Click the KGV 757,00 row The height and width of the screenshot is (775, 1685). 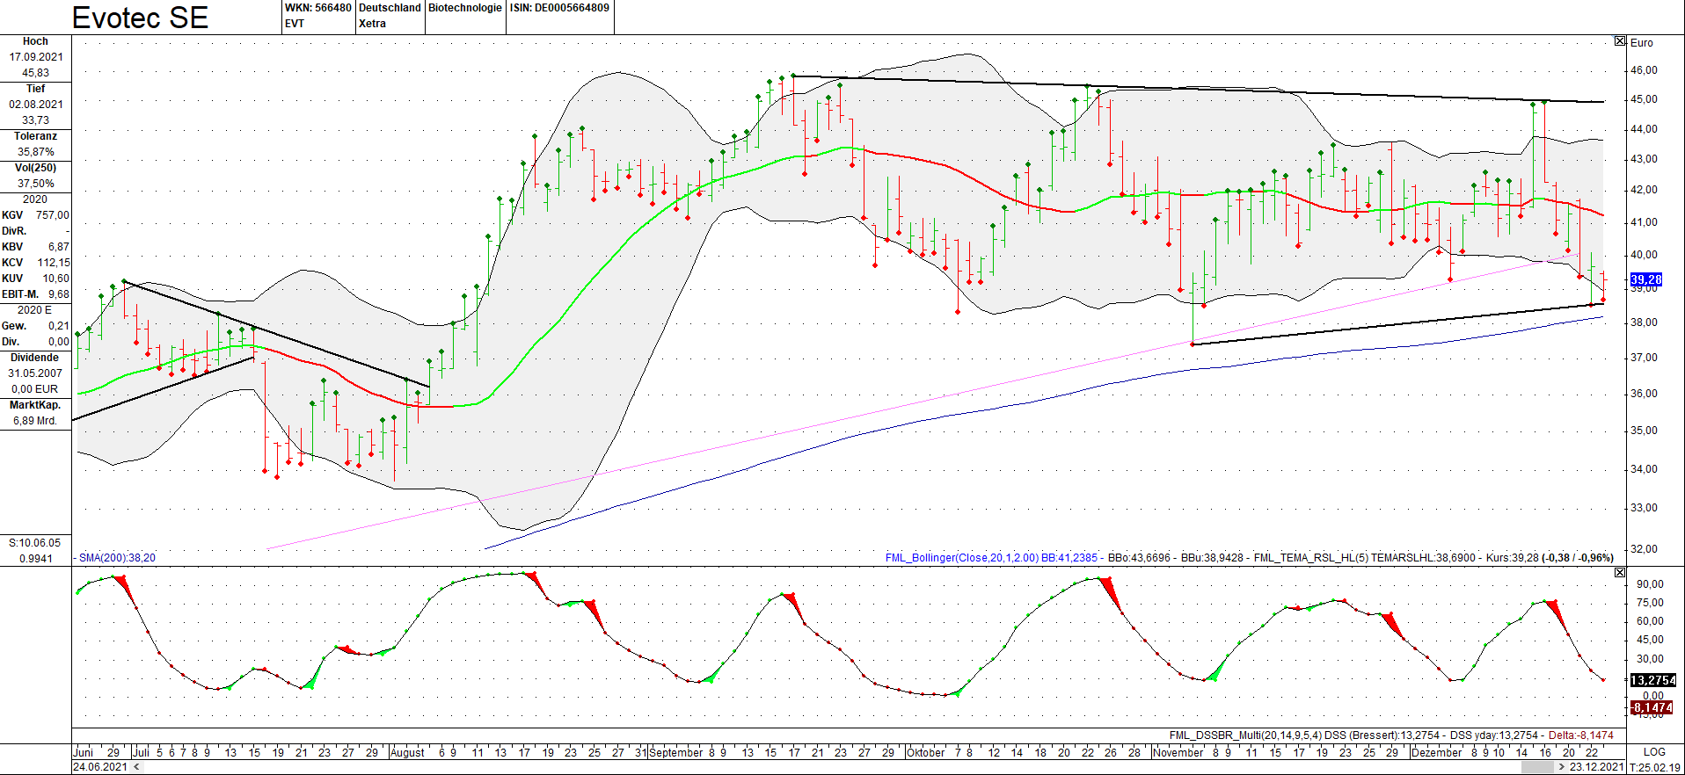point(35,215)
